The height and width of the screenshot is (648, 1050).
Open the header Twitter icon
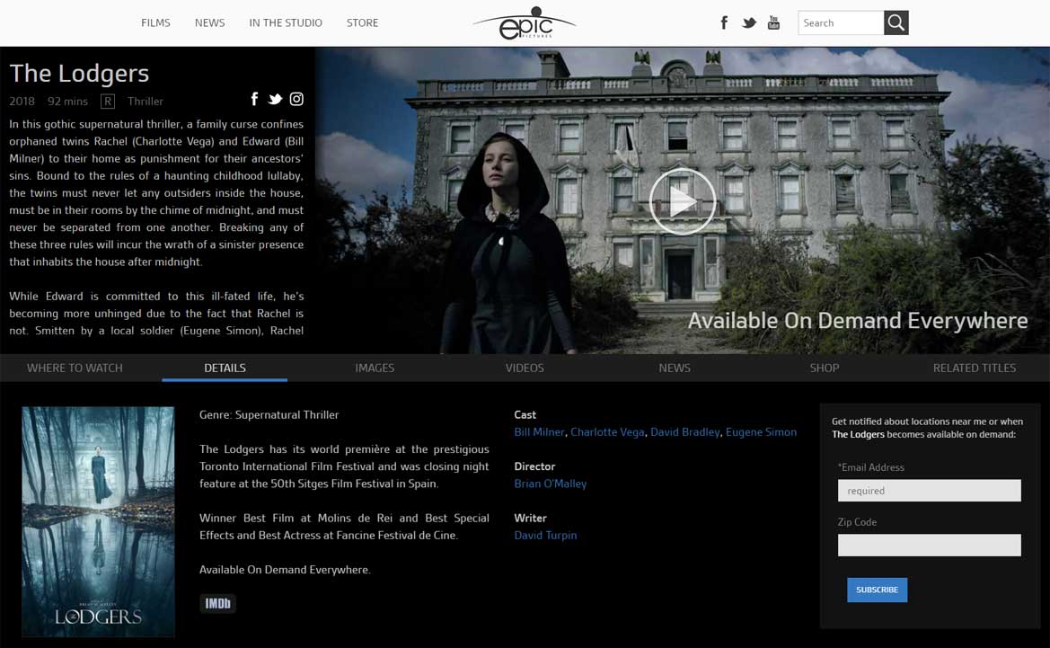(749, 22)
